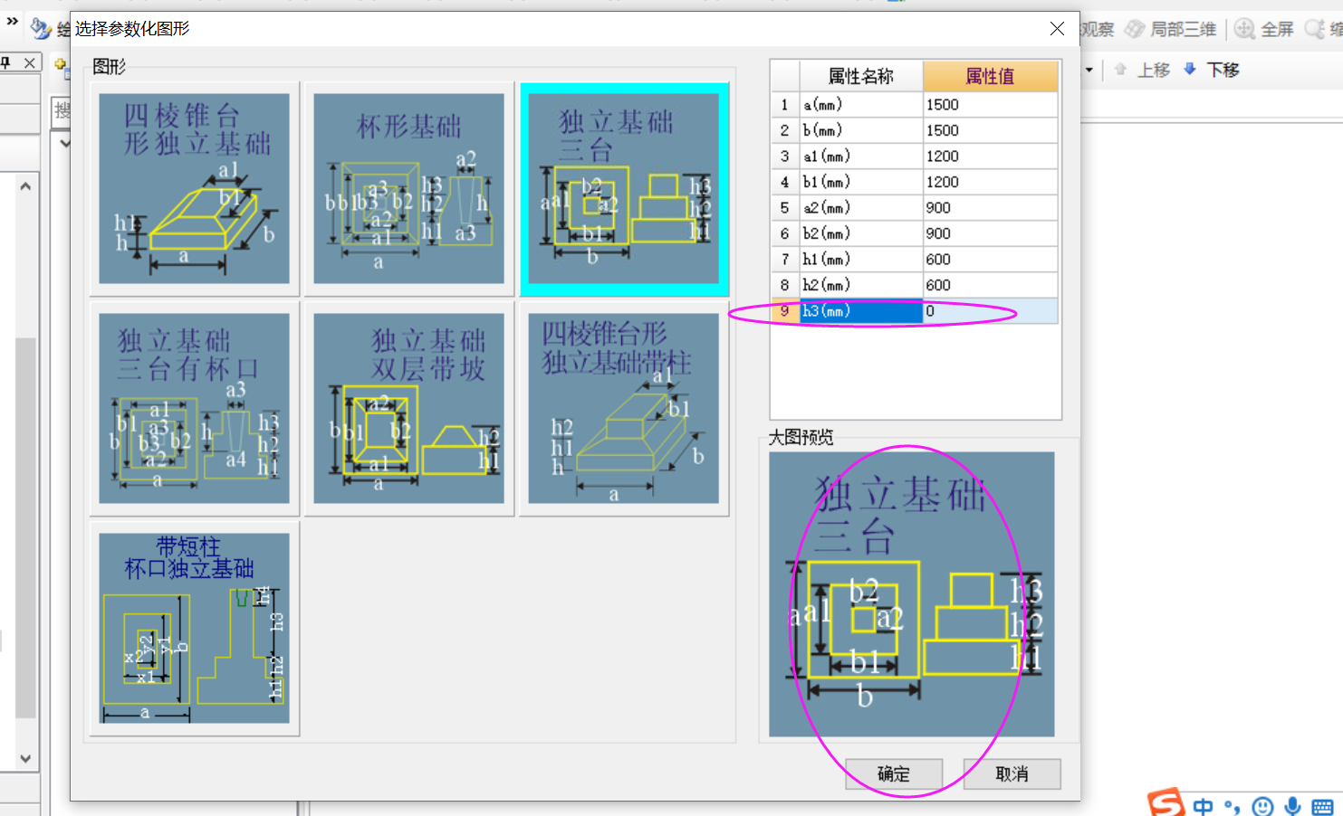Toggle Chinese input mode 中
The width and height of the screenshot is (1343, 816).
coord(1203,806)
